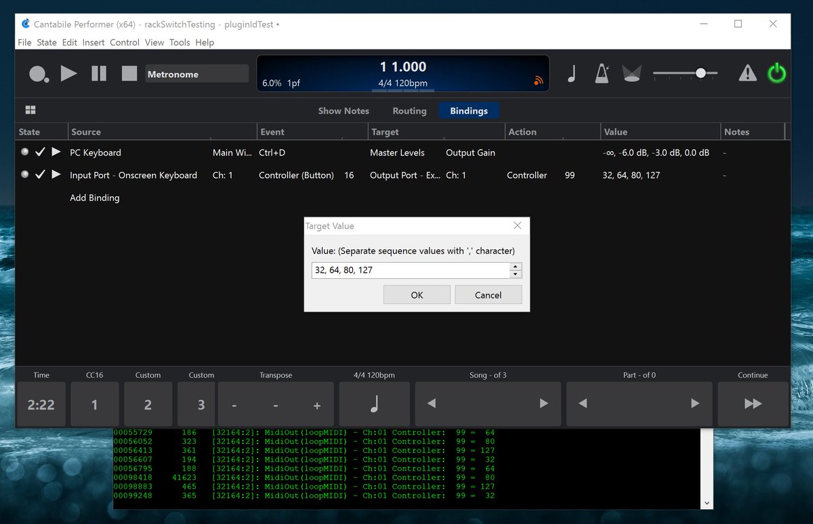Viewport: 813px width, 524px height.
Task: Toggle the green audio engine power button
Action: pyautogui.click(x=776, y=73)
